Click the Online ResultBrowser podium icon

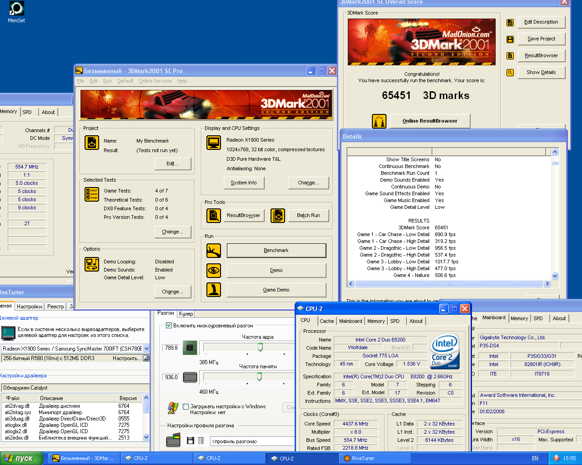point(379,121)
